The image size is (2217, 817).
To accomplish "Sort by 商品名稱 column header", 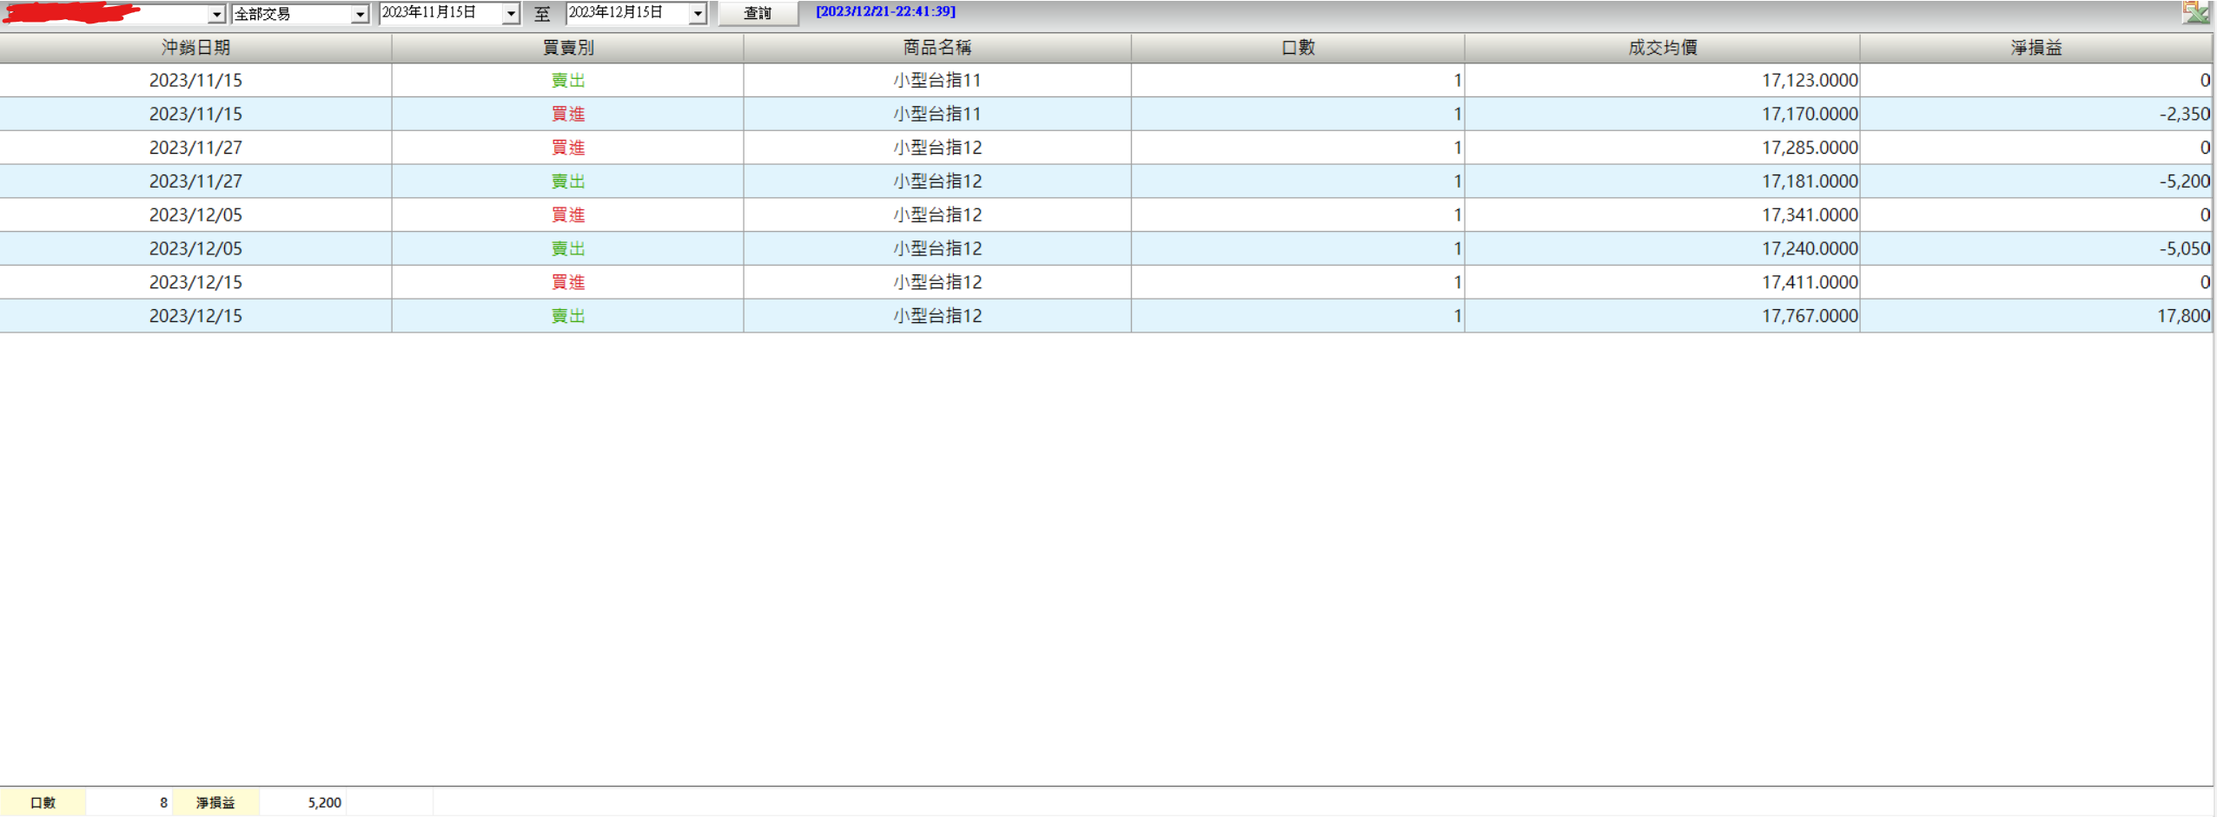I will coord(937,48).
